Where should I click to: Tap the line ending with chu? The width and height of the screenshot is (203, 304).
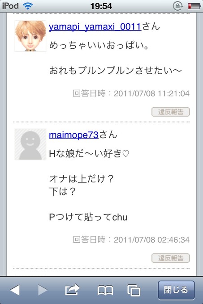[x=88, y=217]
